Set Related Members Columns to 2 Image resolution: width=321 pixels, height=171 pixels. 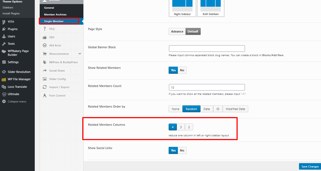click(x=189, y=127)
